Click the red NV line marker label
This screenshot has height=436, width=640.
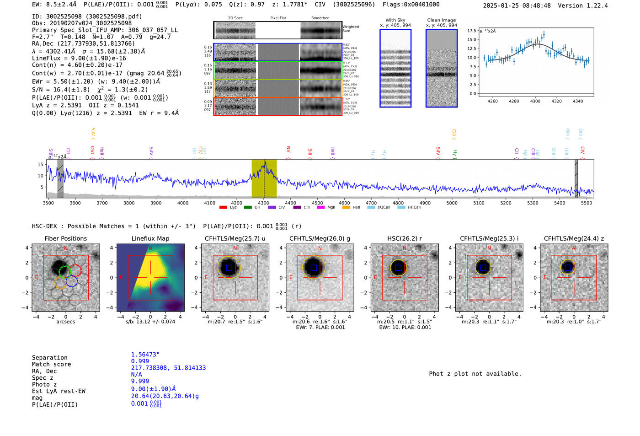tap(288, 152)
